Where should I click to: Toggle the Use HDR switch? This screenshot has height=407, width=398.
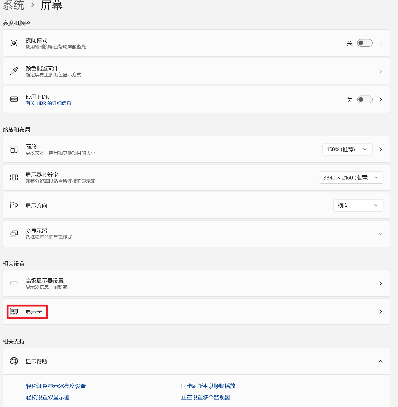pos(365,99)
